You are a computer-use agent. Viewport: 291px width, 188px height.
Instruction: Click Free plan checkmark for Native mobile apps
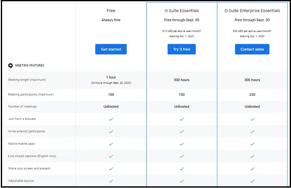111,144
